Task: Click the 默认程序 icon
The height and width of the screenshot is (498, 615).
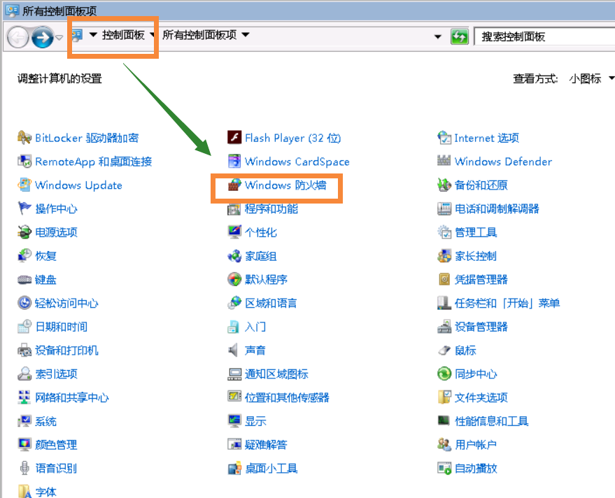Action: pyautogui.click(x=234, y=280)
